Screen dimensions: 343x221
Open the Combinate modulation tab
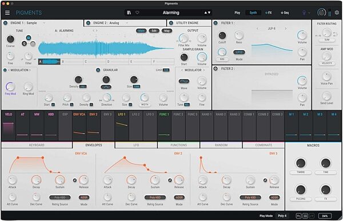(264, 145)
